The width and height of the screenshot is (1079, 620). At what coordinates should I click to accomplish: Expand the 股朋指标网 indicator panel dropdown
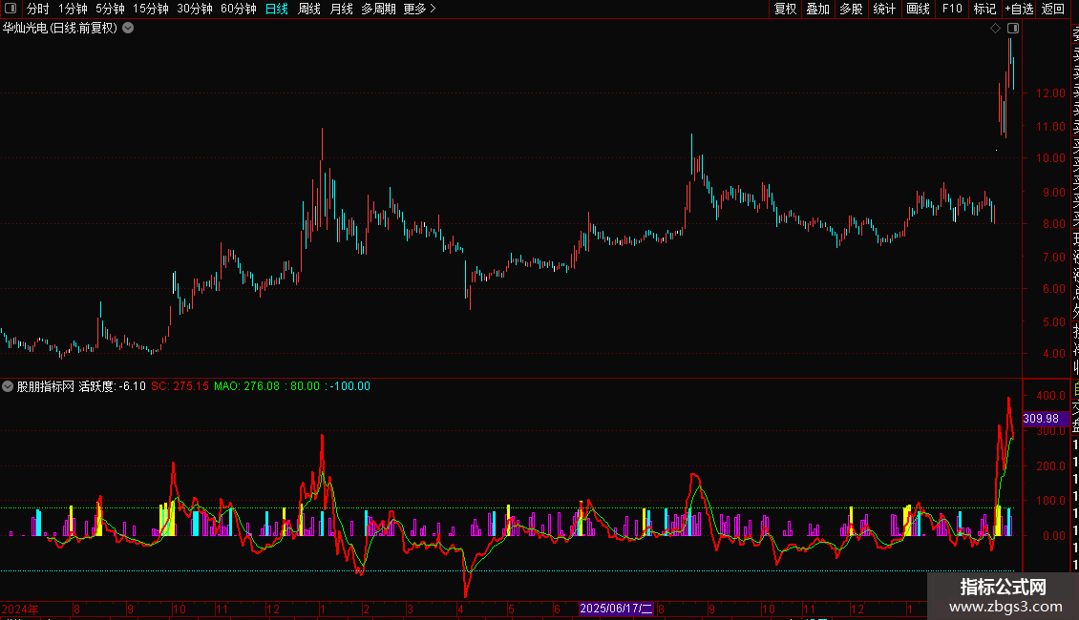(8, 386)
